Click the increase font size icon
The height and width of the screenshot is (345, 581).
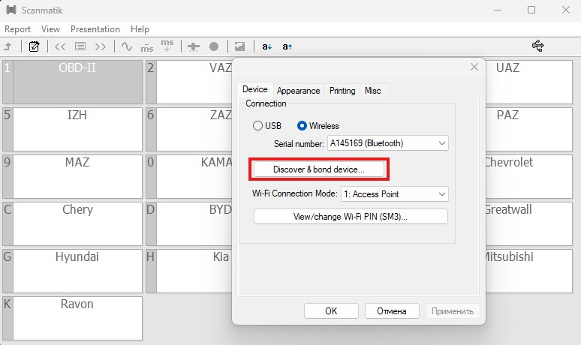point(287,46)
